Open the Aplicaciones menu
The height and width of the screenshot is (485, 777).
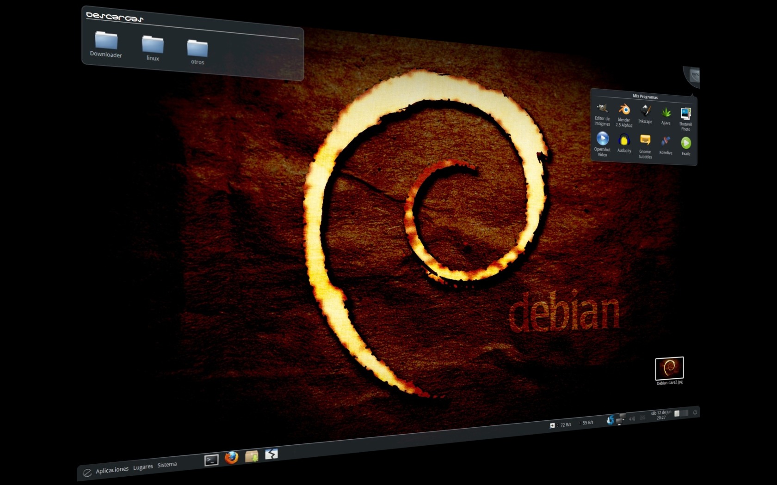point(112,470)
